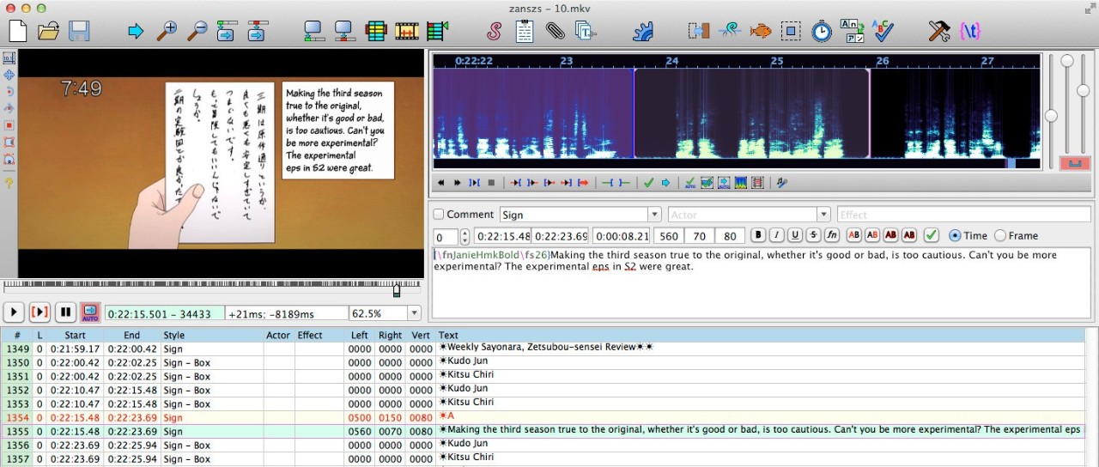Open the Actor dropdown arrow
This screenshot has height=467, width=1099.
click(x=823, y=215)
